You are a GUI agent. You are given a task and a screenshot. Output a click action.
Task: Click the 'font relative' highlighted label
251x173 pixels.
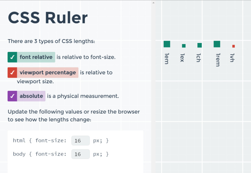click(36, 57)
